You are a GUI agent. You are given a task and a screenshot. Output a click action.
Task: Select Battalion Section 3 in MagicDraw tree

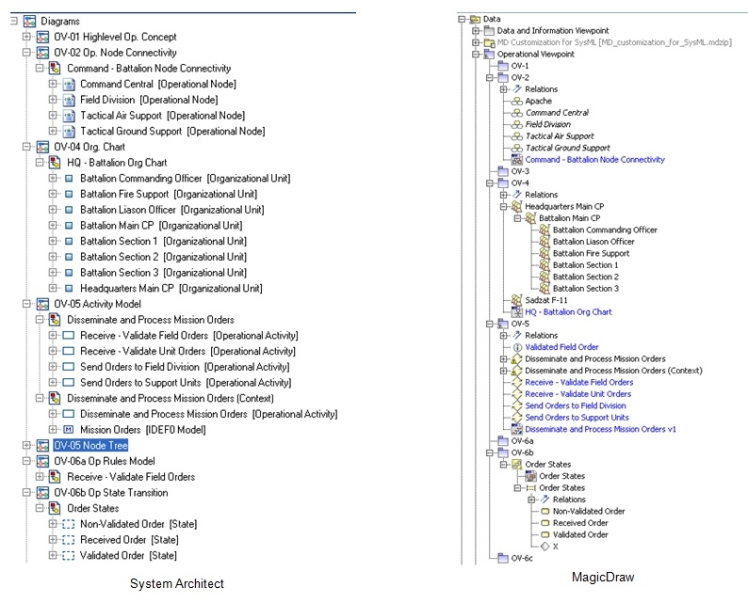[586, 289]
